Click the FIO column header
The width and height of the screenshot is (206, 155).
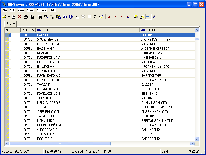[x=88, y=30]
